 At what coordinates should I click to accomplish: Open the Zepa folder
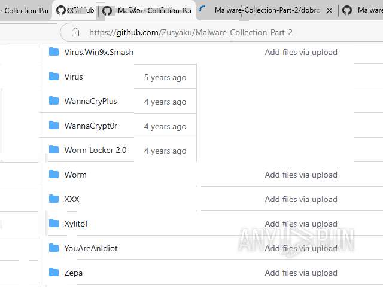point(73,273)
